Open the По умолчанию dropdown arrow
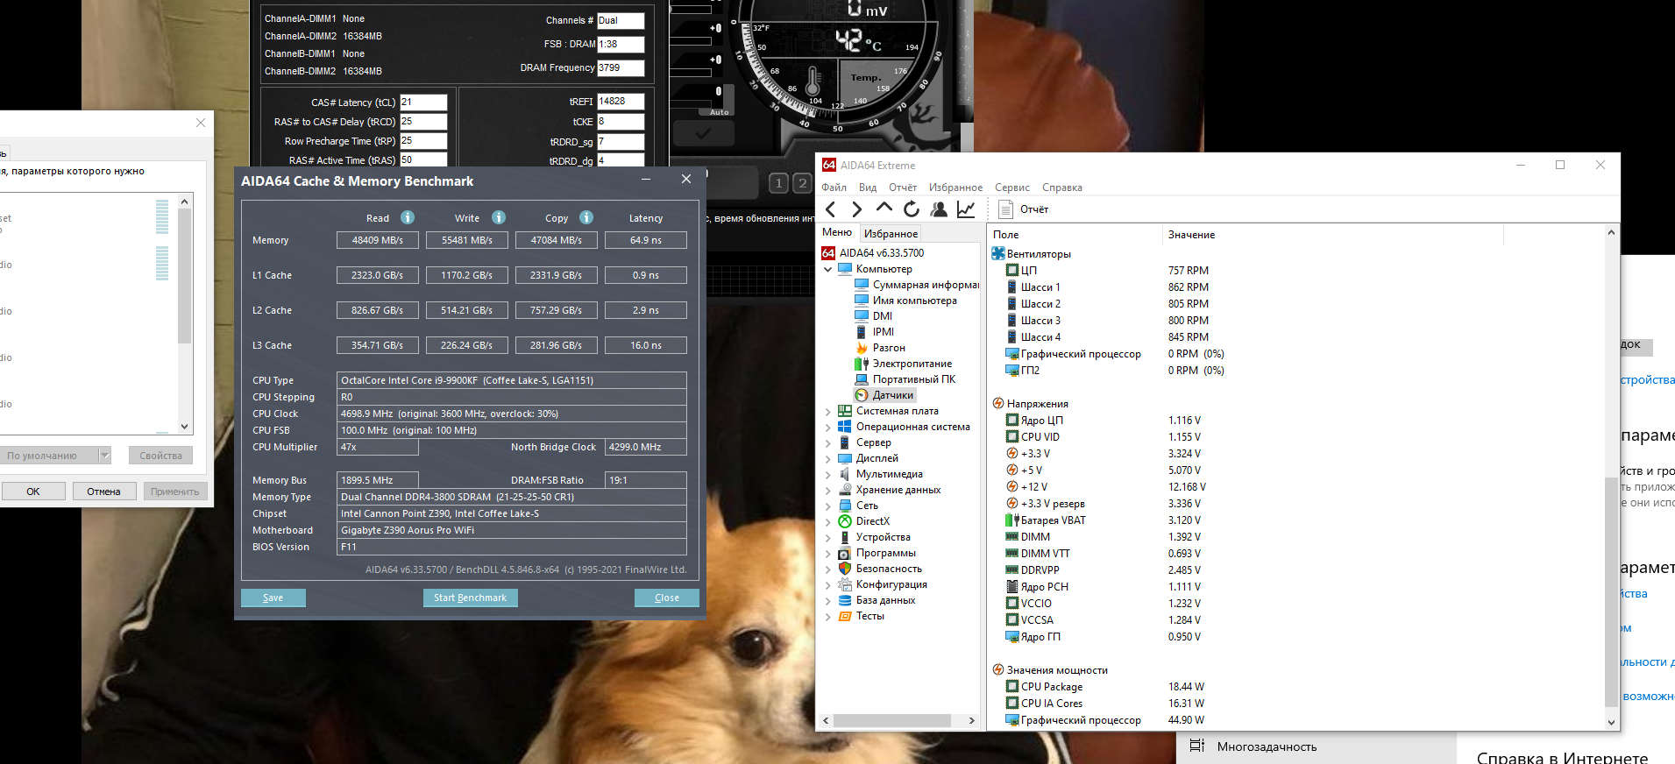The height and width of the screenshot is (764, 1675). (x=104, y=456)
